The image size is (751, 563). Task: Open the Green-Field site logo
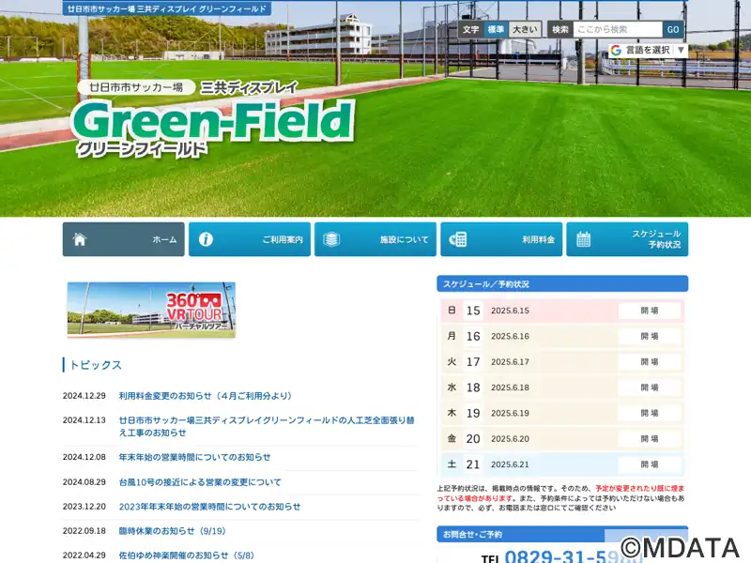(214, 120)
